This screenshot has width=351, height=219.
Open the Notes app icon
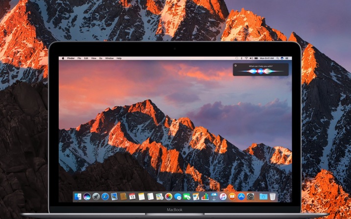pos(141,196)
